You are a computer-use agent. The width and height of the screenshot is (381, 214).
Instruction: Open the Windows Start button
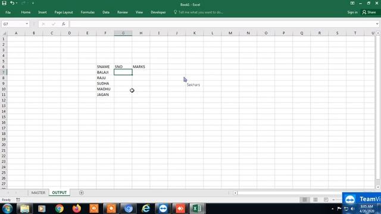coord(7,209)
